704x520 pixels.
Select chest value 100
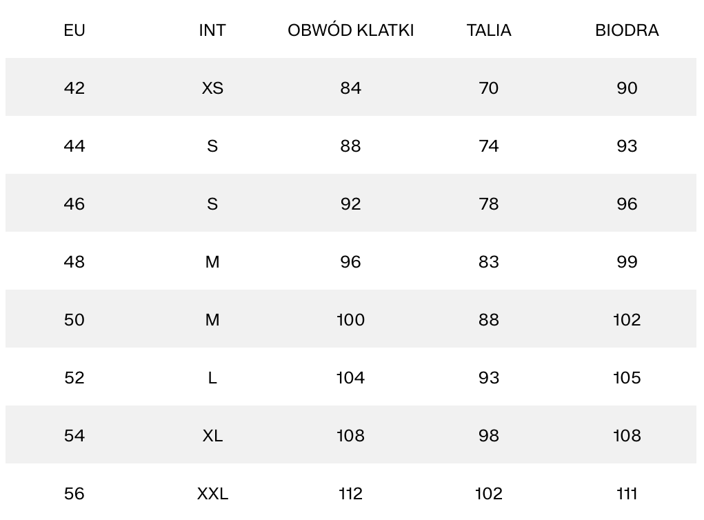(x=350, y=320)
